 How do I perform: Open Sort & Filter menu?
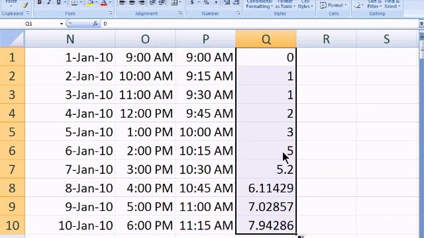coord(374,5)
